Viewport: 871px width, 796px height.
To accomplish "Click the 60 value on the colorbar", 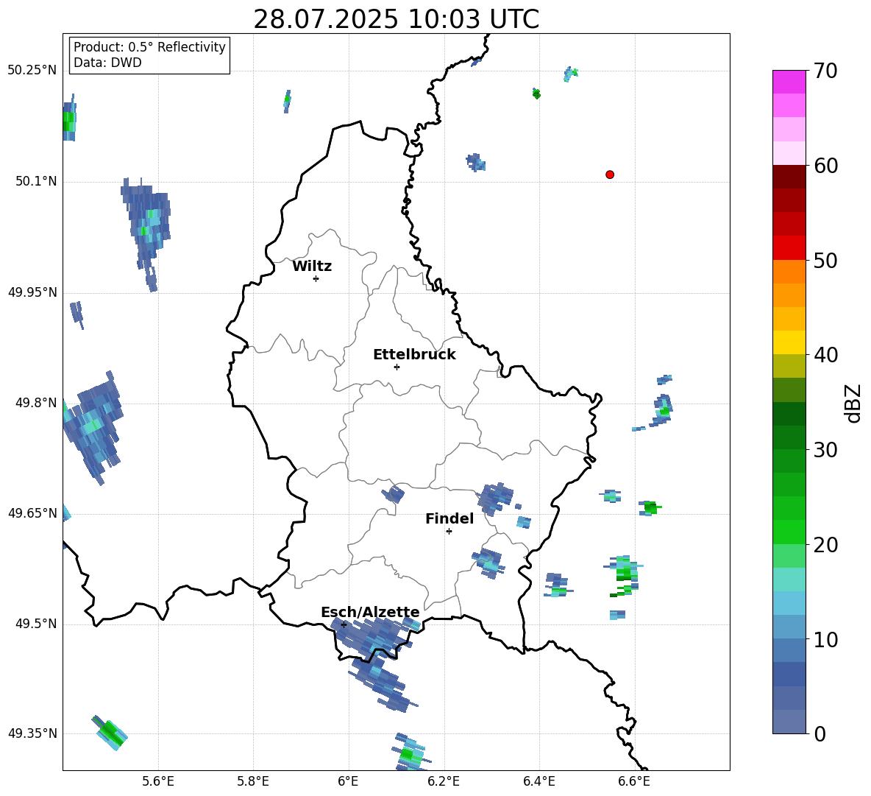I will tap(825, 166).
